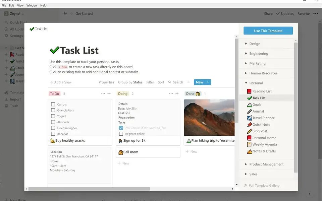Add a card with To Do column plus icon
The height and width of the screenshot is (201, 322).
click(109, 93)
